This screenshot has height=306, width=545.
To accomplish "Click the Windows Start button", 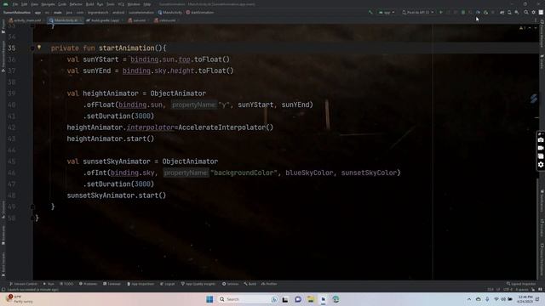I will [209, 299].
